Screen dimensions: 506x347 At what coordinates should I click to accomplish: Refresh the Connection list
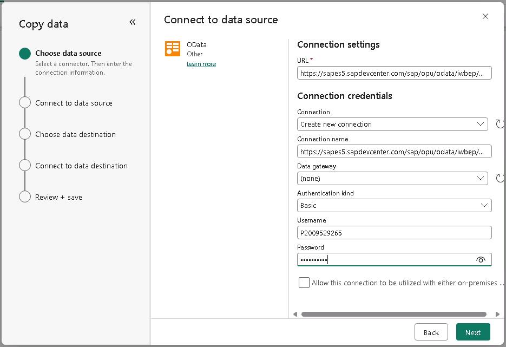500,124
